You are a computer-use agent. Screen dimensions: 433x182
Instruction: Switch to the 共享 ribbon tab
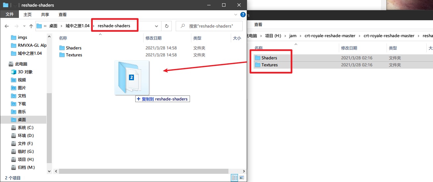pos(45,15)
